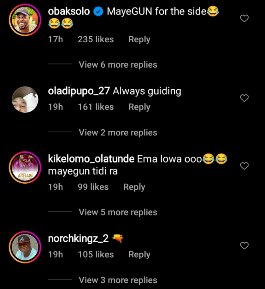The width and height of the screenshot is (265, 289).
Task: Like obaksolo's comment with heart icon
Action: click(244, 18)
